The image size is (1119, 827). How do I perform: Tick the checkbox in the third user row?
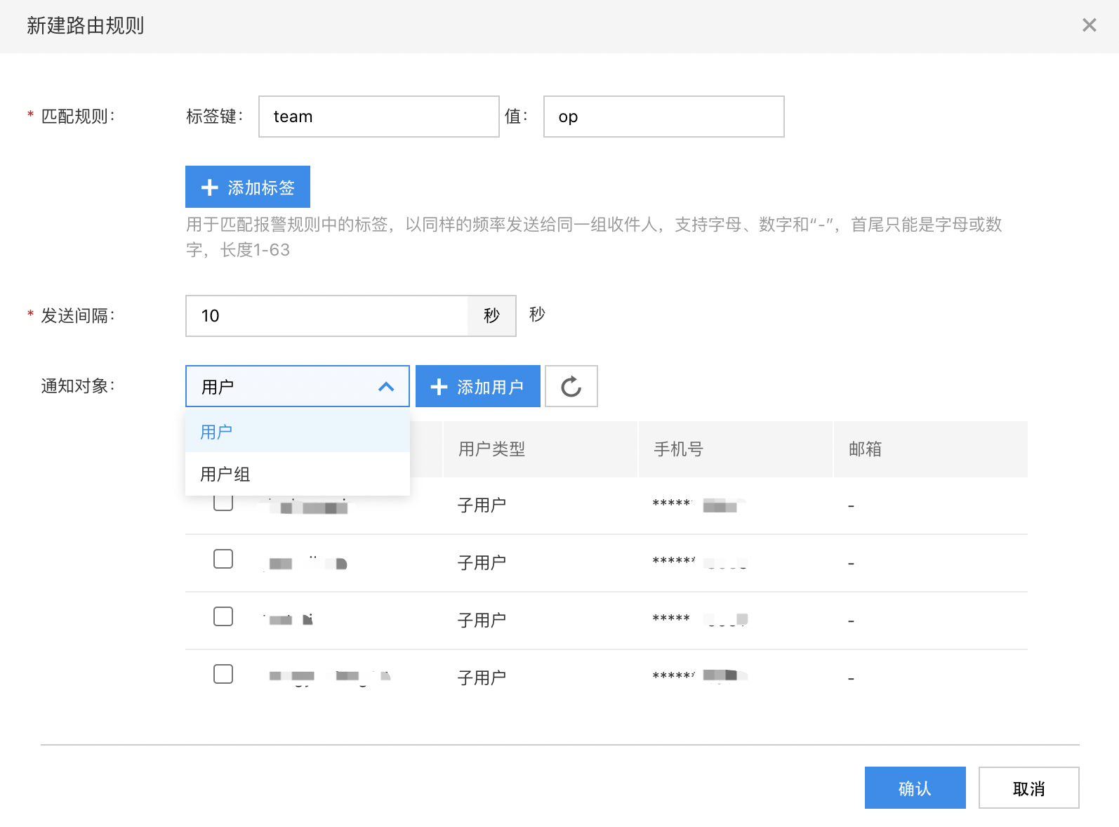pyautogui.click(x=223, y=616)
